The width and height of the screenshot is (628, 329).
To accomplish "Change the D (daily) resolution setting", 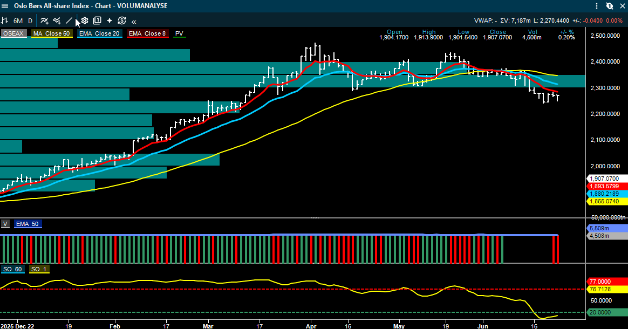I will click(30, 21).
